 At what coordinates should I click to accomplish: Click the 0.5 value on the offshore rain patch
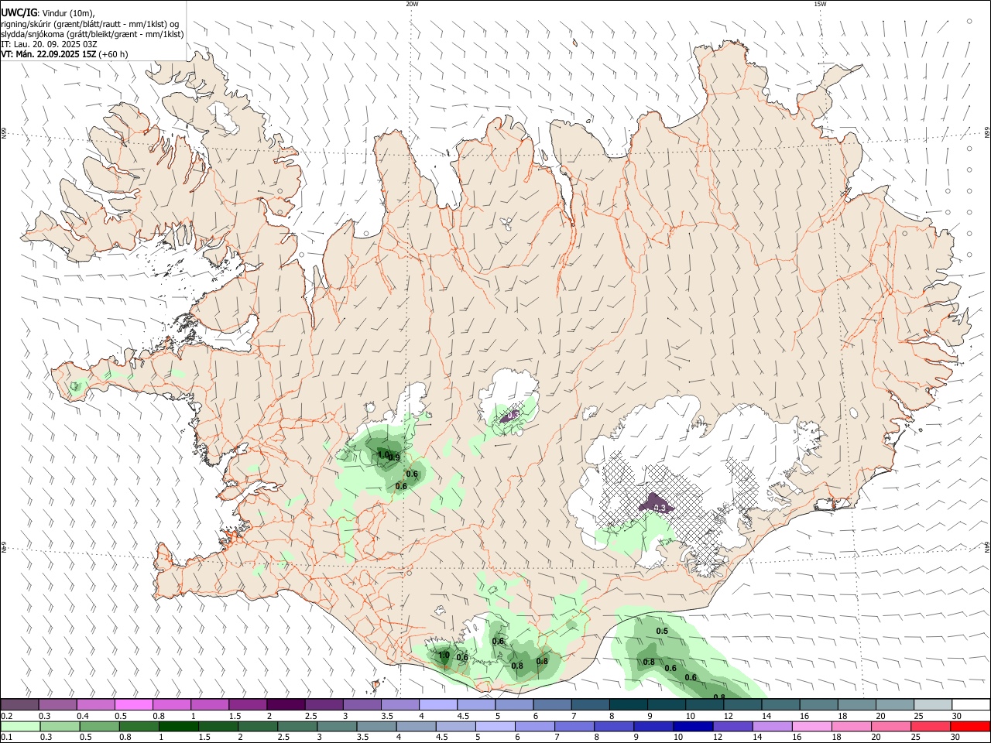tap(662, 632)
